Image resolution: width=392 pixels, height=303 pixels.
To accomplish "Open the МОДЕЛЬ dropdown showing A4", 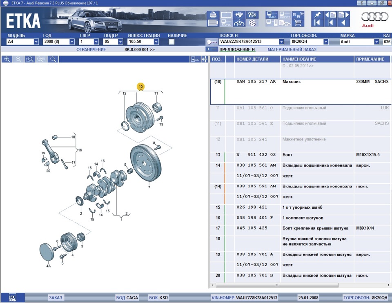I will tap(36, 42).
